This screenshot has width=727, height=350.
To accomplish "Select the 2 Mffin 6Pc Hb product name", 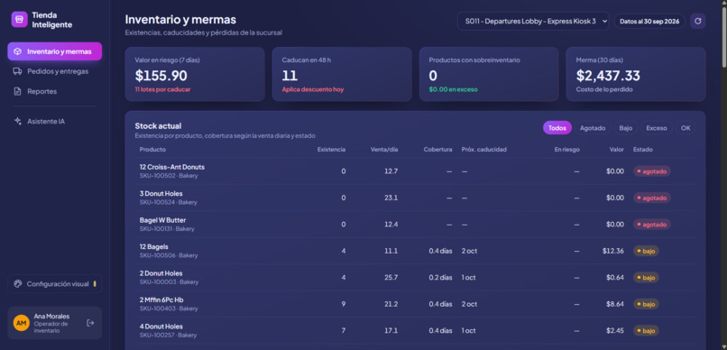I will pos(161,299).
